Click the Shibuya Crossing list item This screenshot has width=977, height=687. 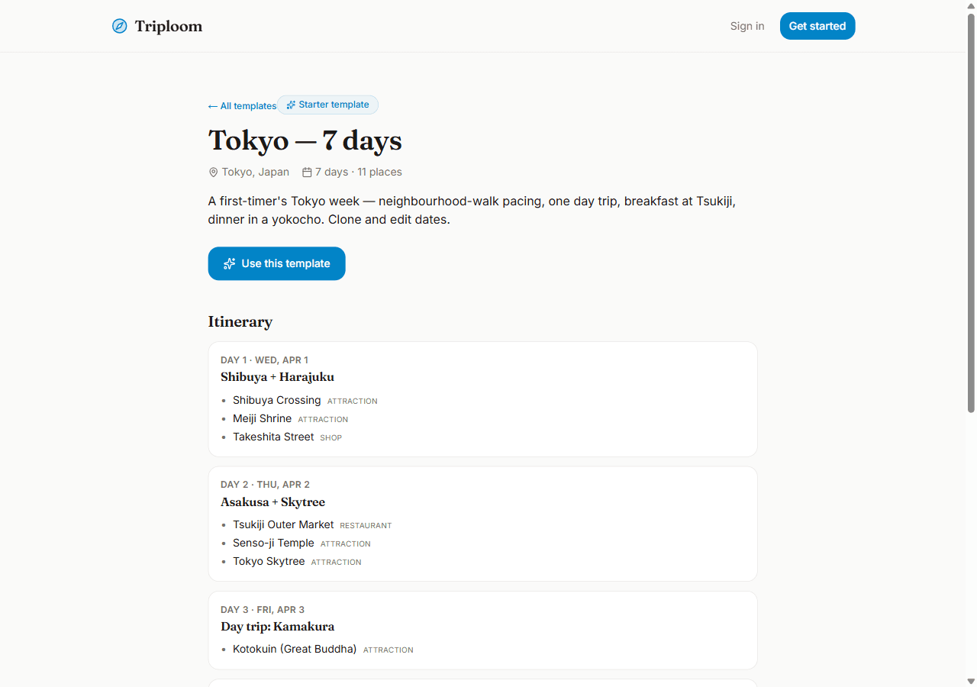pos(277,401)
